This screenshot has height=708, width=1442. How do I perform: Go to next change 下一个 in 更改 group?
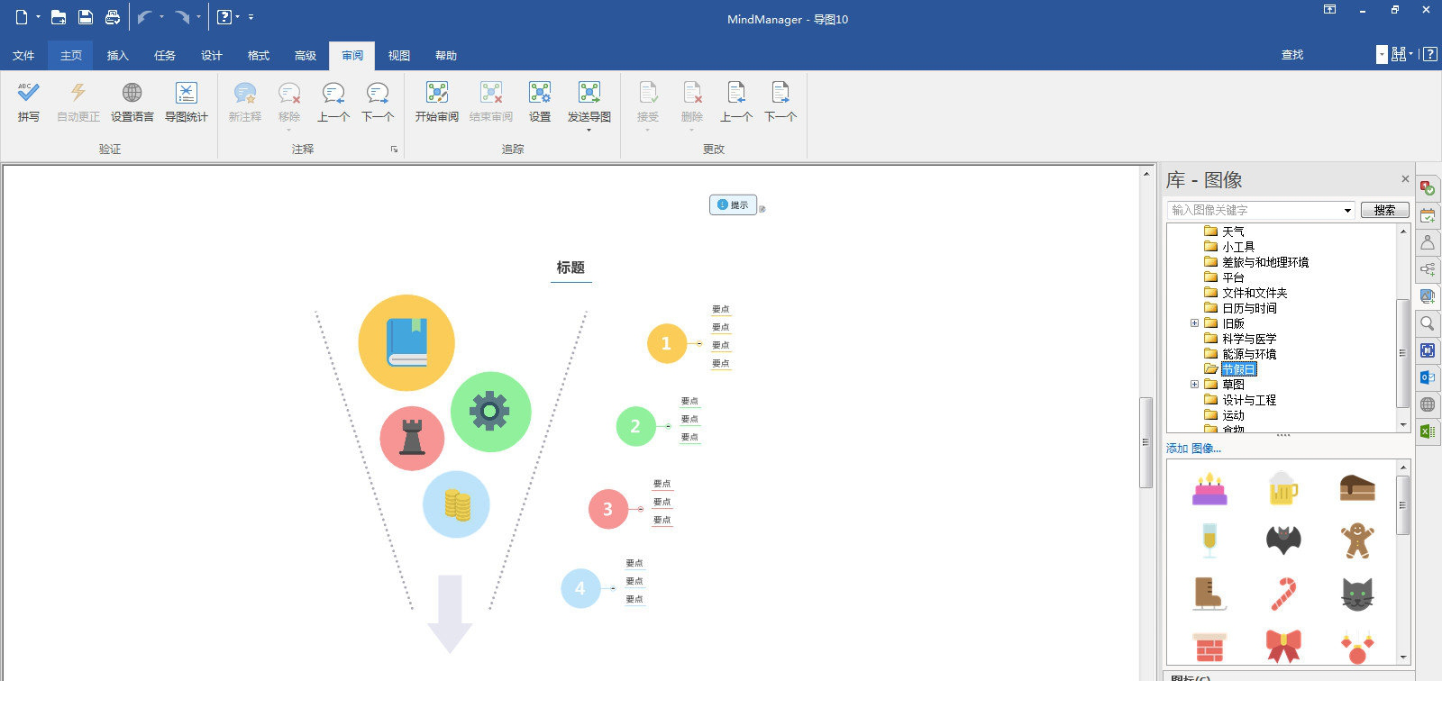[x=780, y=102]
